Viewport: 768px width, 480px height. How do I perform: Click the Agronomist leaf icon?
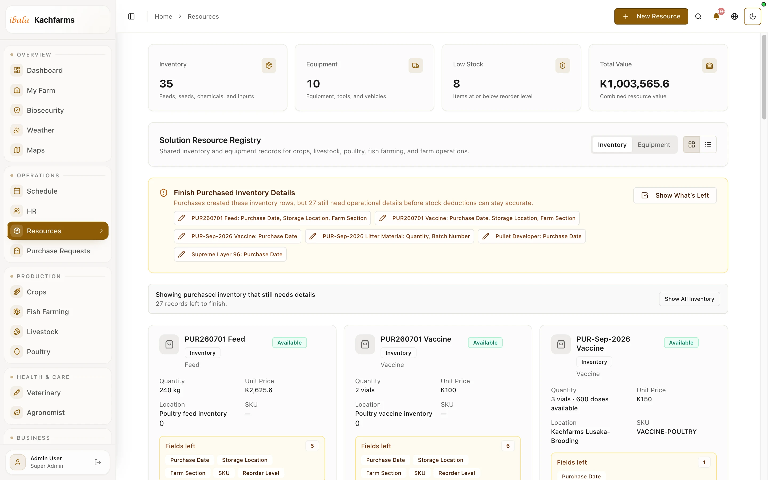(17, 412)
